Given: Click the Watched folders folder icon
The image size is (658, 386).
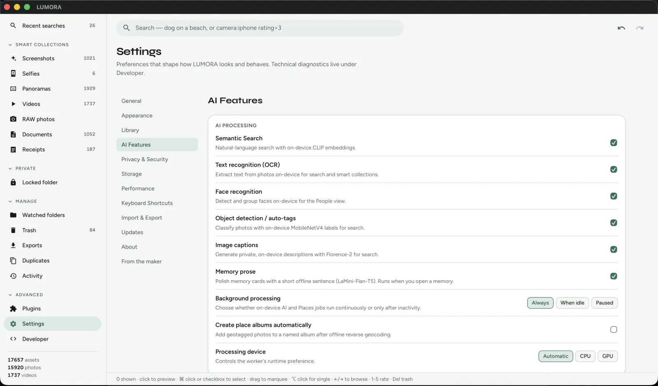Looking at the screenshot, I should (x=13, y=215).
